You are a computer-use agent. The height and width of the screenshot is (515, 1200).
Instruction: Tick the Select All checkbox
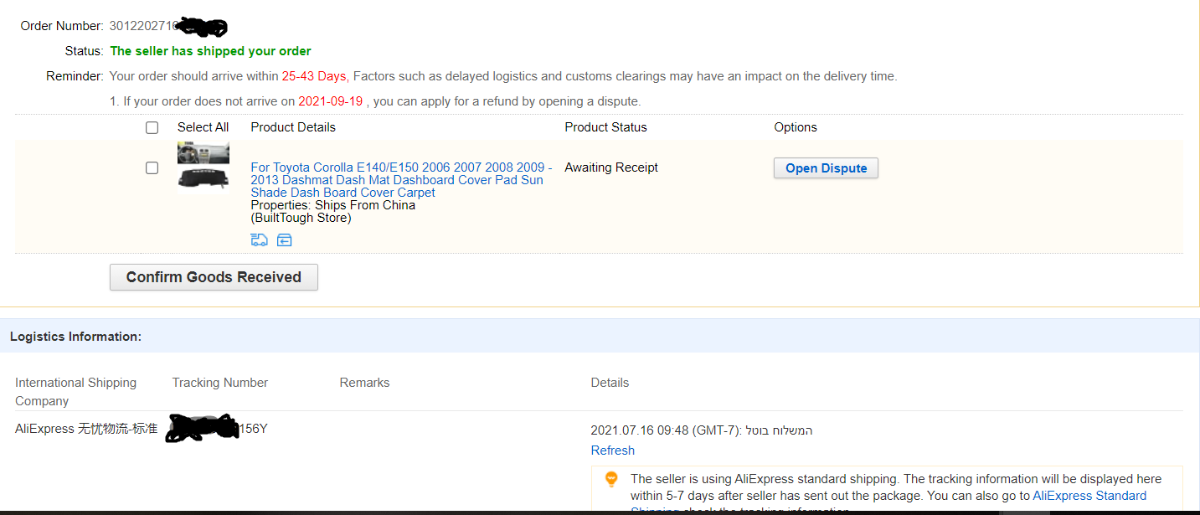pos(152,127)
